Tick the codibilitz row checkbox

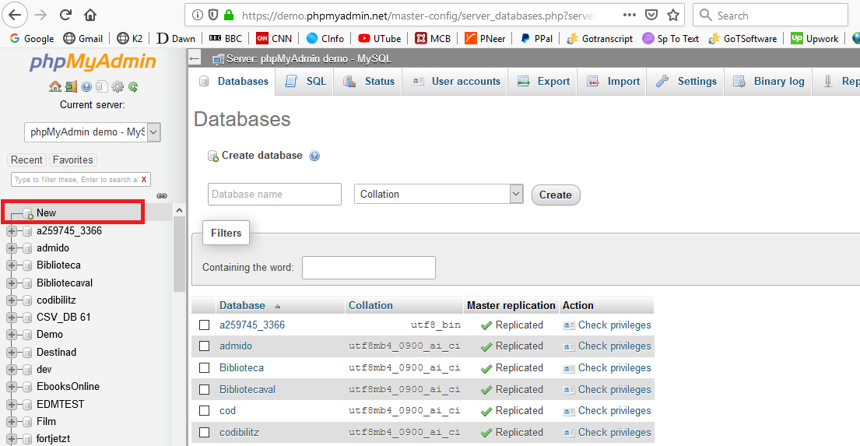click(204, 432)
